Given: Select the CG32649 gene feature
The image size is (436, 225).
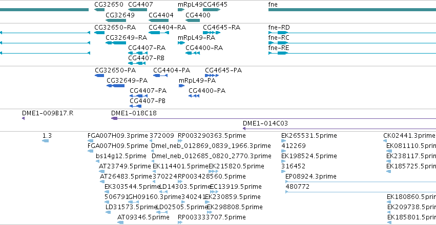Looking at the screenshot, I should click(x=116, y=20).
